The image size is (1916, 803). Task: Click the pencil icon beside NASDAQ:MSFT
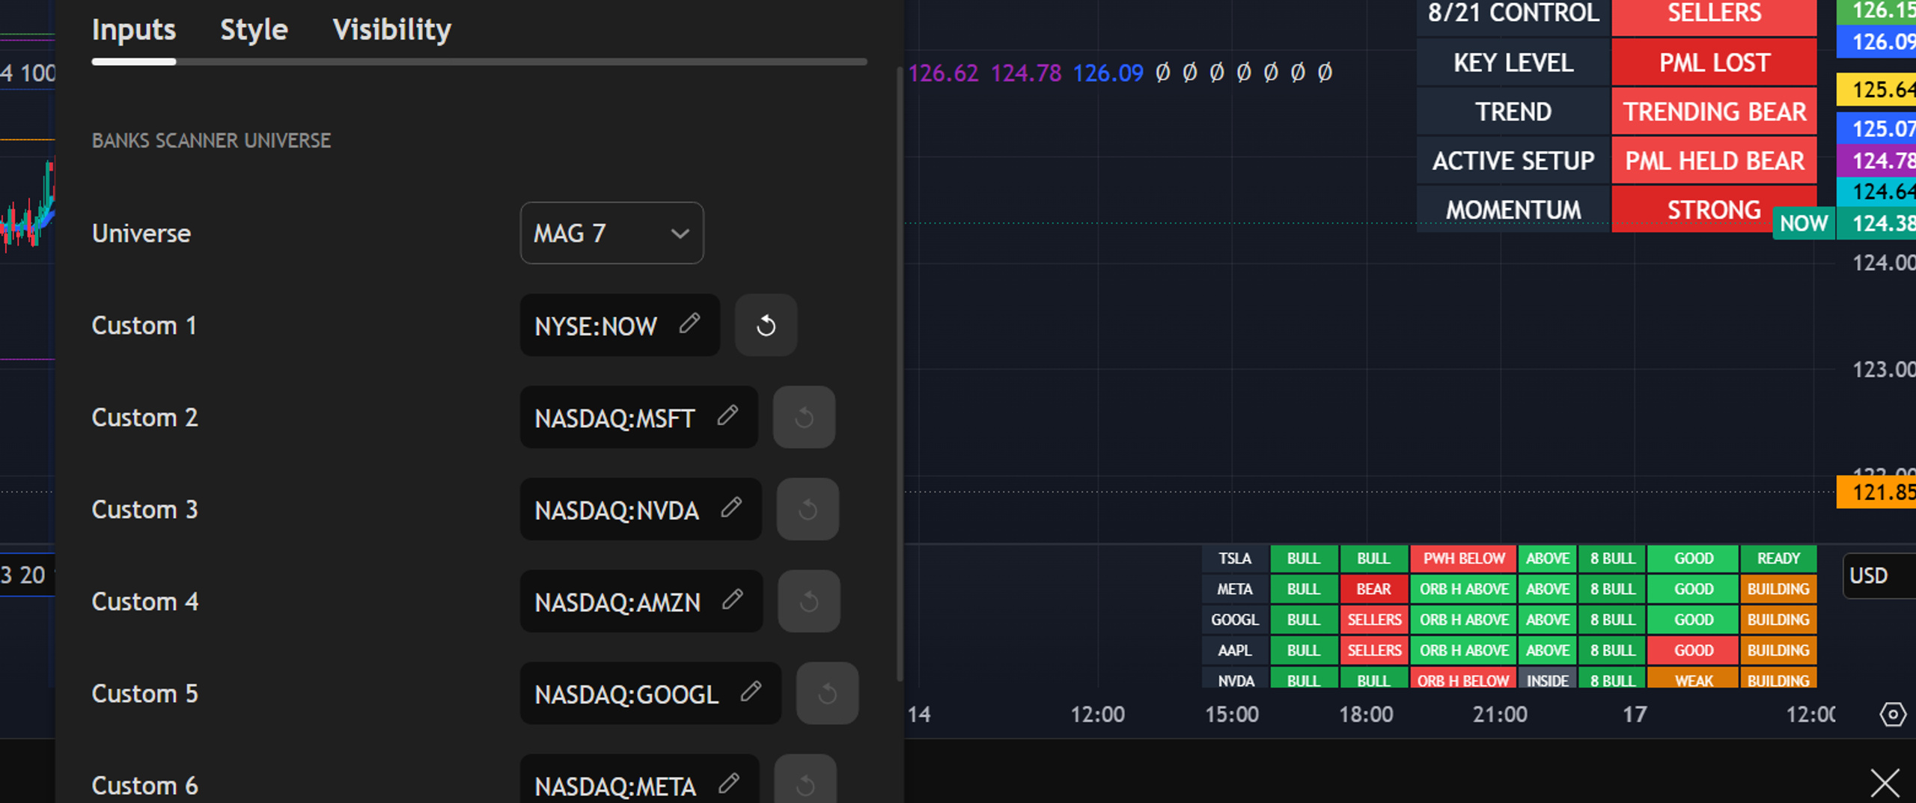(727, 416)
